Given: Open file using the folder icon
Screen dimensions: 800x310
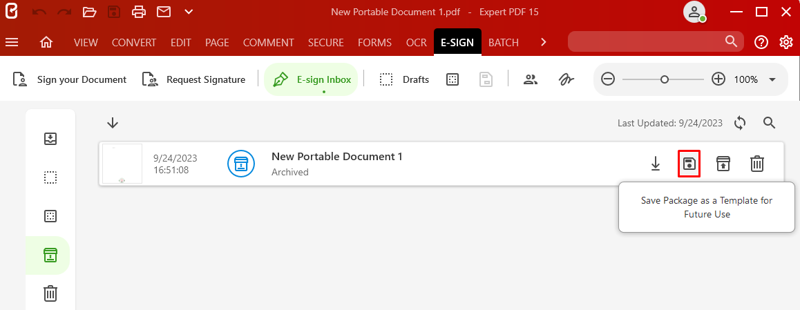Looking at the screenshot, I should point(89,12).
